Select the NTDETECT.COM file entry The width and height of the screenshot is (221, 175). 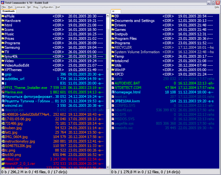(127, 88)
